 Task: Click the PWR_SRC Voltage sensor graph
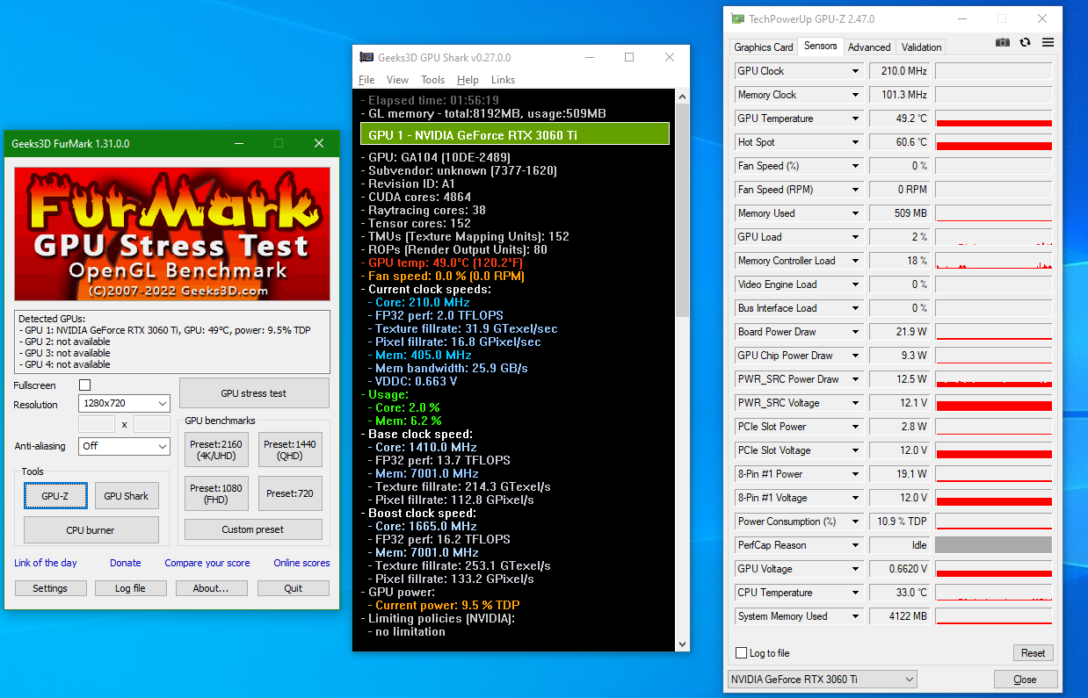coord(994,403)
